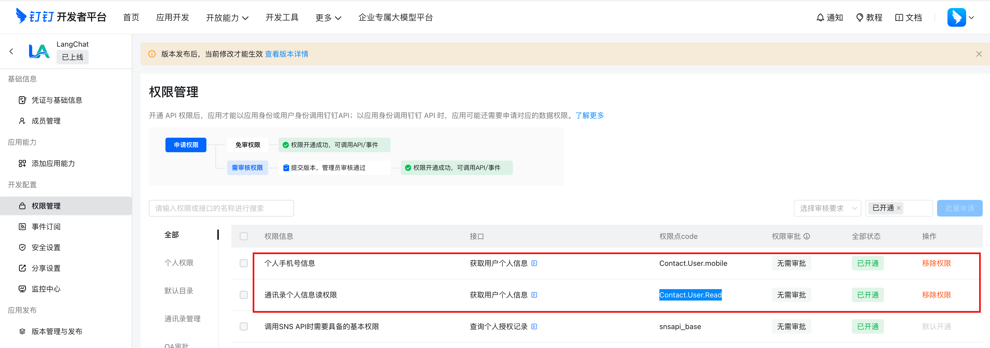Click the 查看版本详情 link
990x348 pixels.
point(286,54)
